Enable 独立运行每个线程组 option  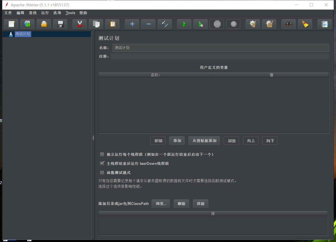coord(102,154)
